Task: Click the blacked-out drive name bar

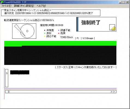Action: (20, 72)
